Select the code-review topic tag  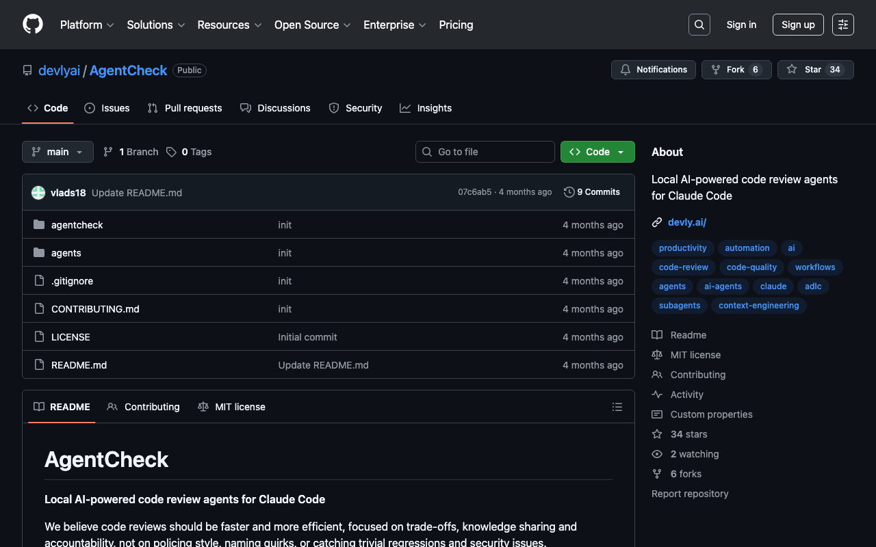tap(683, 267)
